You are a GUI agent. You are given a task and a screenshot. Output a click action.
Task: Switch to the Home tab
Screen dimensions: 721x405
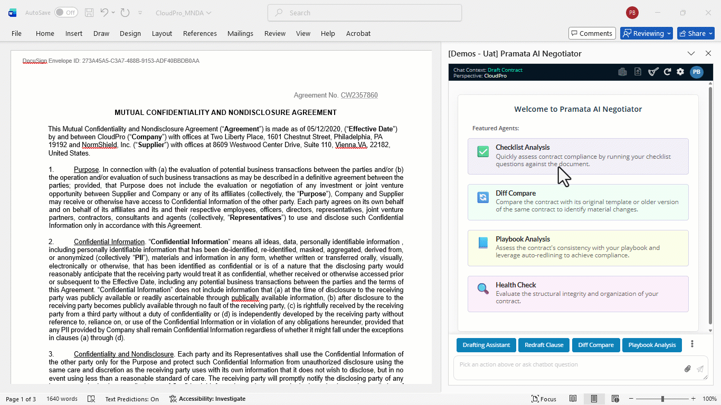click(45, 33)
